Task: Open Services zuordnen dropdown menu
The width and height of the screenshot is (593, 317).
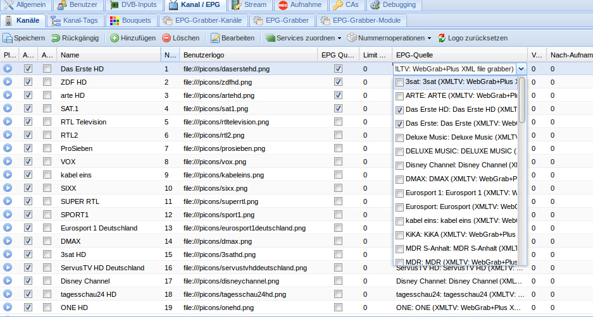Action: coord(303,38)
